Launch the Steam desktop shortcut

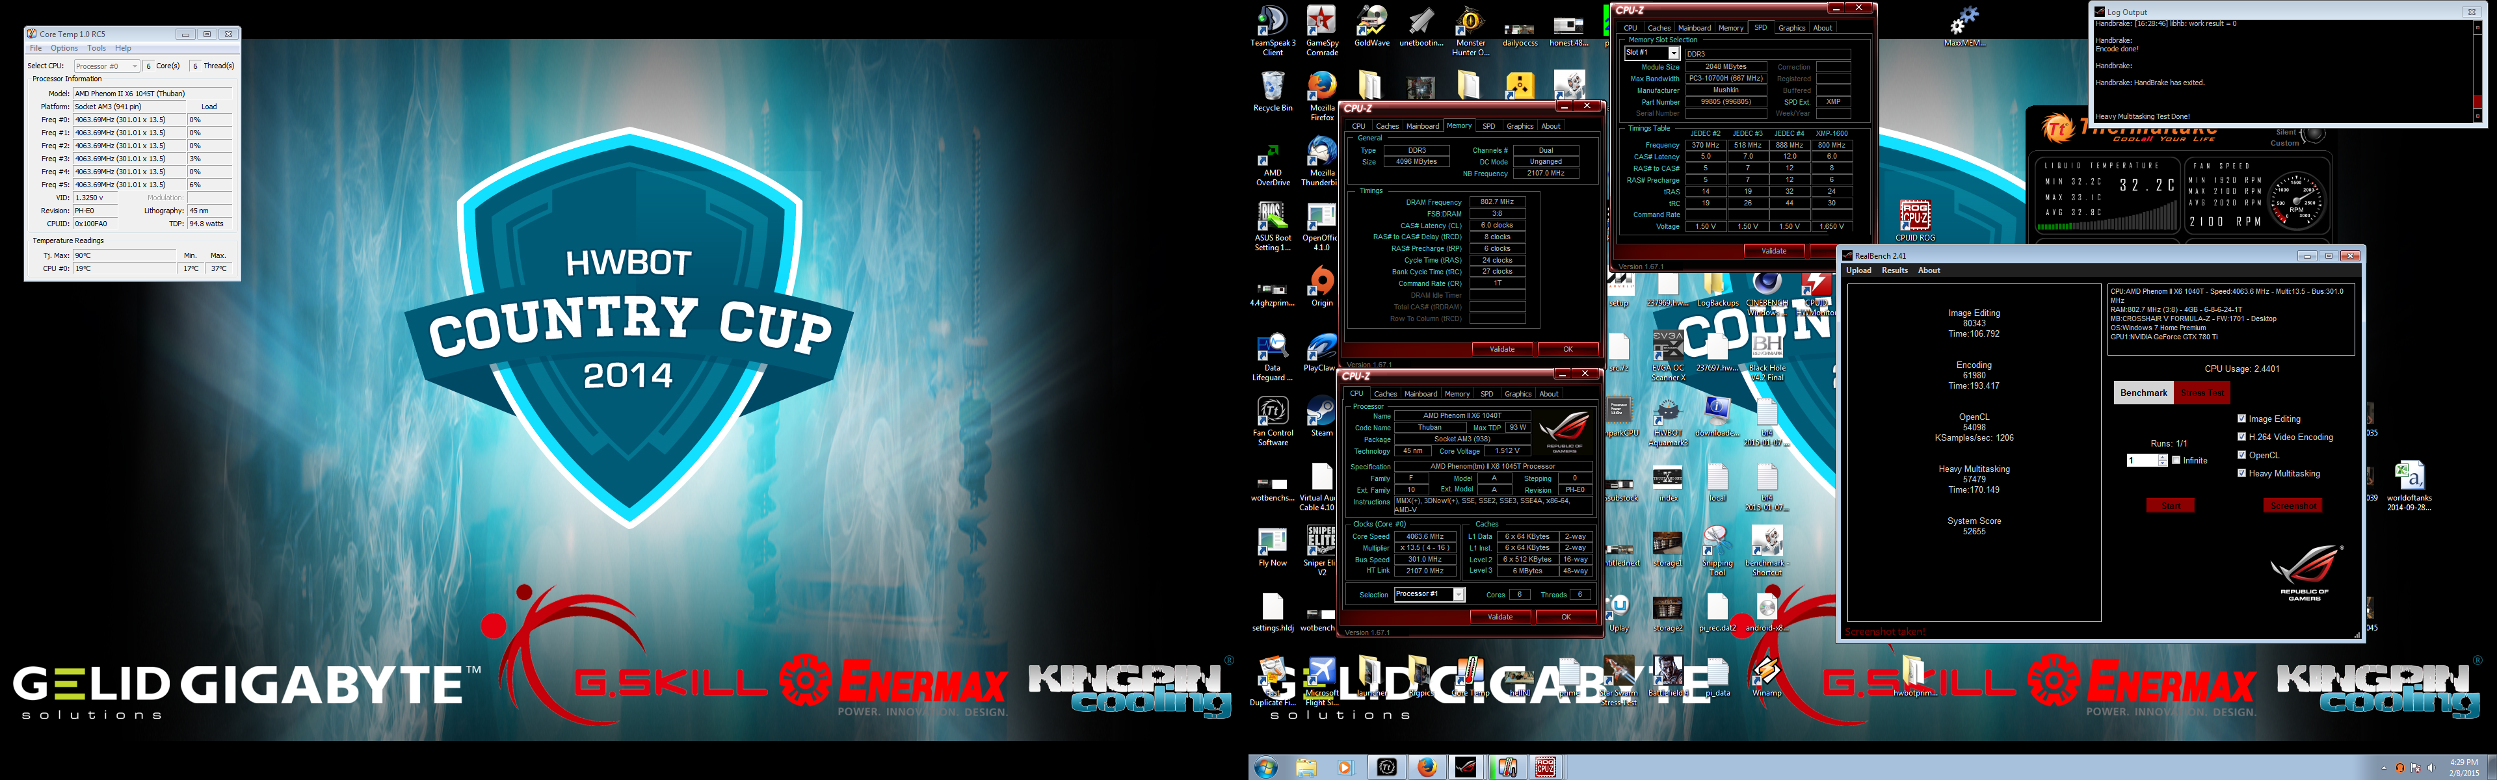coord(1321,416)
